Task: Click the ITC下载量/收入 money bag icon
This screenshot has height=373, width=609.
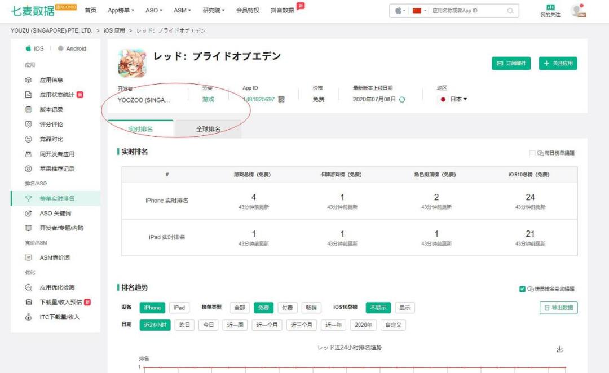Action: (x=28, y=317)
